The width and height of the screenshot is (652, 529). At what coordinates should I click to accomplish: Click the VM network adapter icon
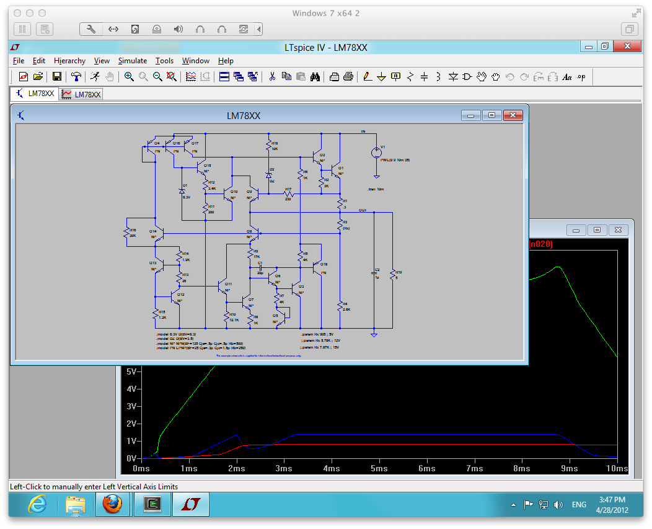113,29
